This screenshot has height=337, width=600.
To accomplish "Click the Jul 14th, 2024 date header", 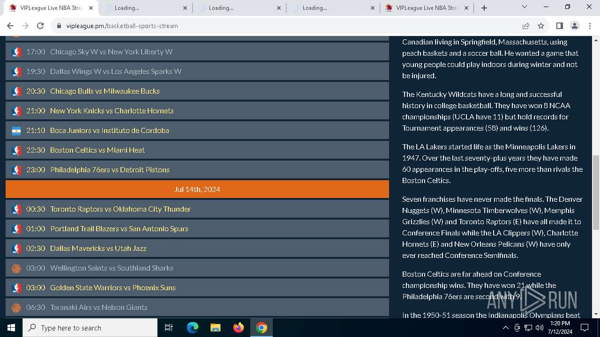I will click(x=197, y=190).
